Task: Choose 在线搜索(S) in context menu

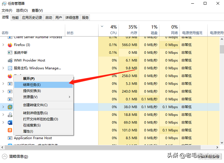Action: coord(43,125)
